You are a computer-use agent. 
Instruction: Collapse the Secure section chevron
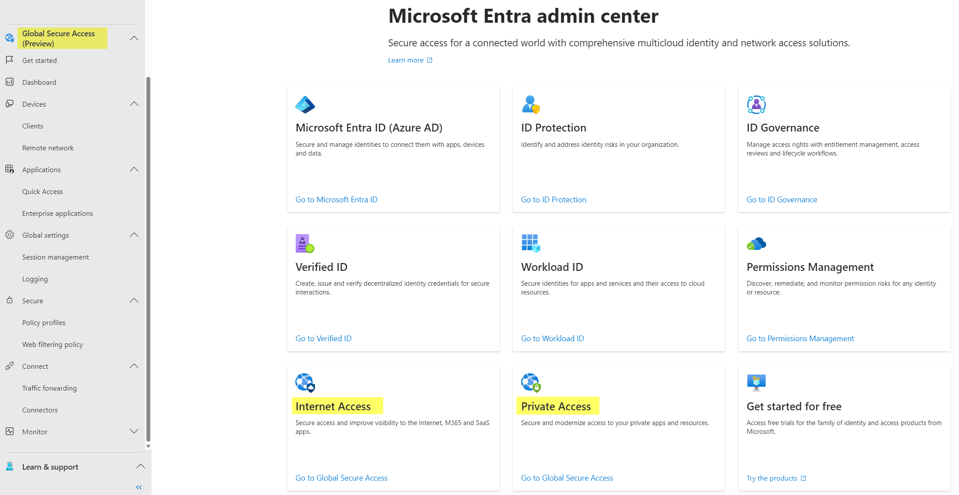pos(134,300)
